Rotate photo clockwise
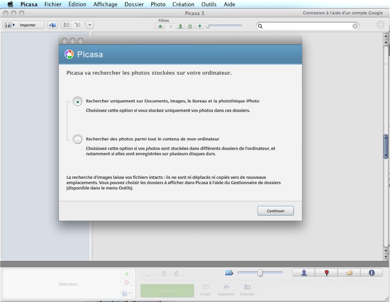The image size is (390, 302). (177, 273)
